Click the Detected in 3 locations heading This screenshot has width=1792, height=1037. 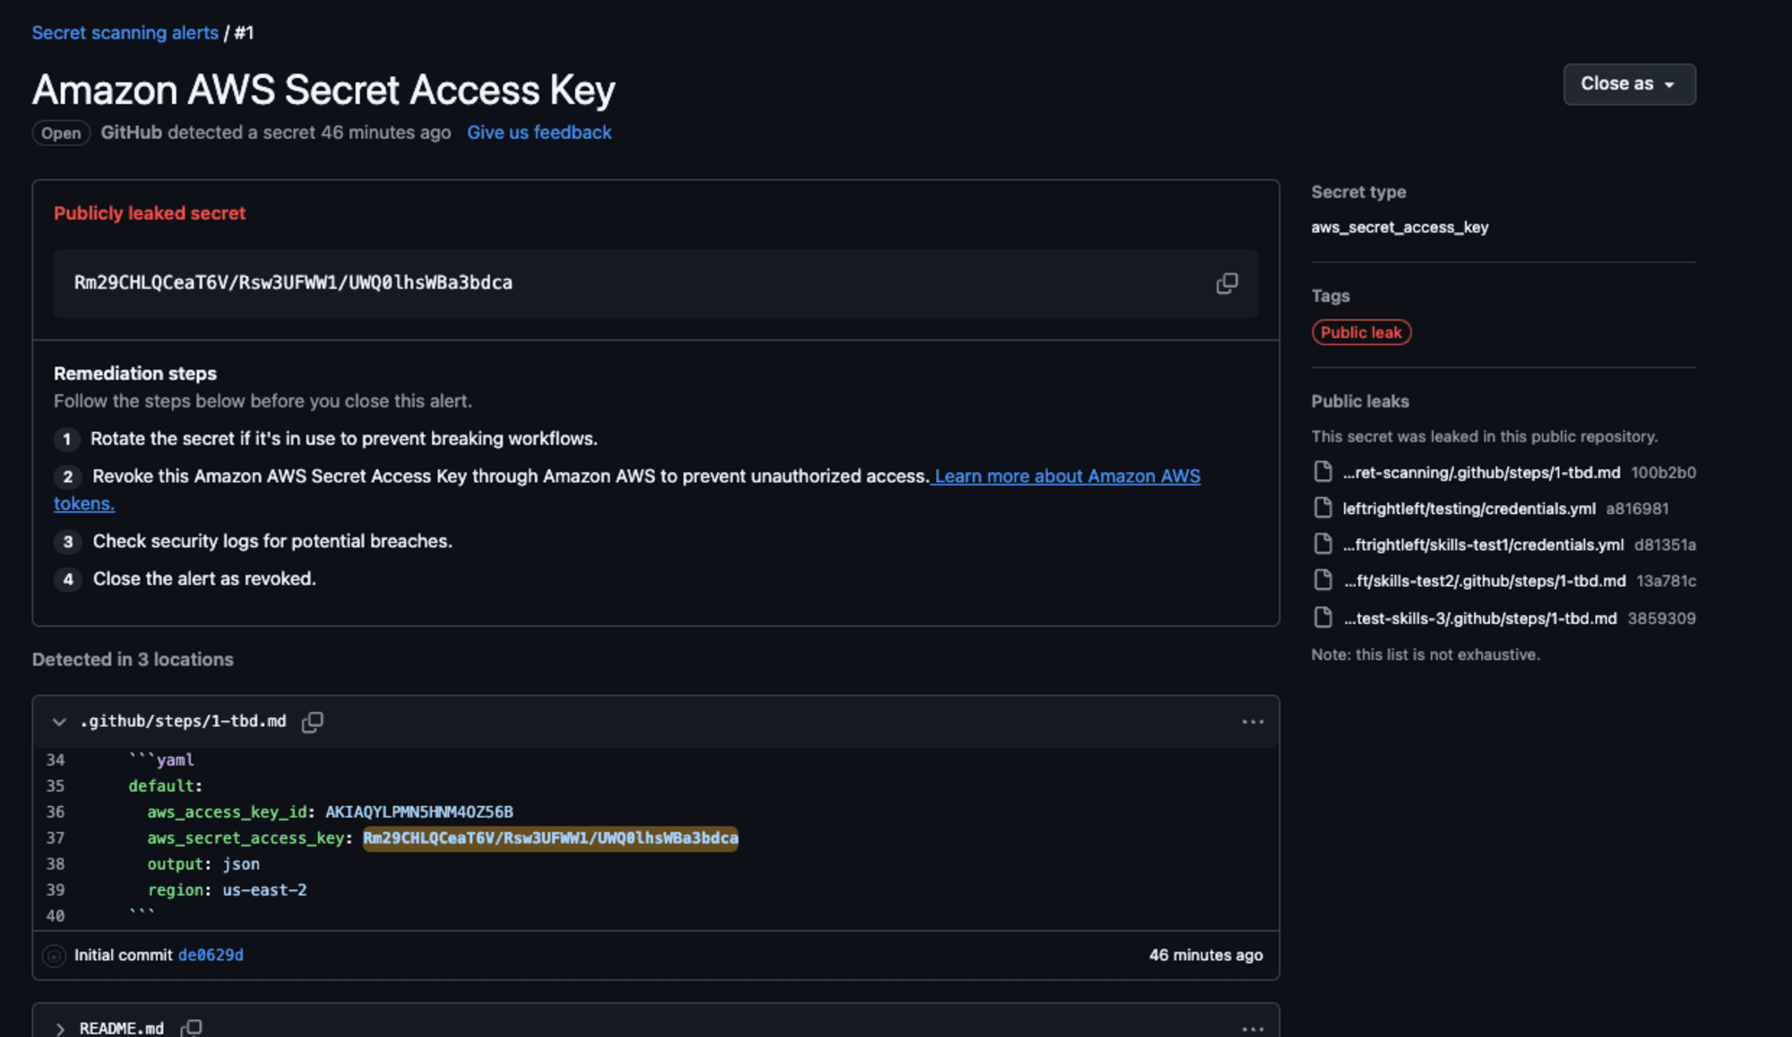pyautogui.click(x=133, y=660)
